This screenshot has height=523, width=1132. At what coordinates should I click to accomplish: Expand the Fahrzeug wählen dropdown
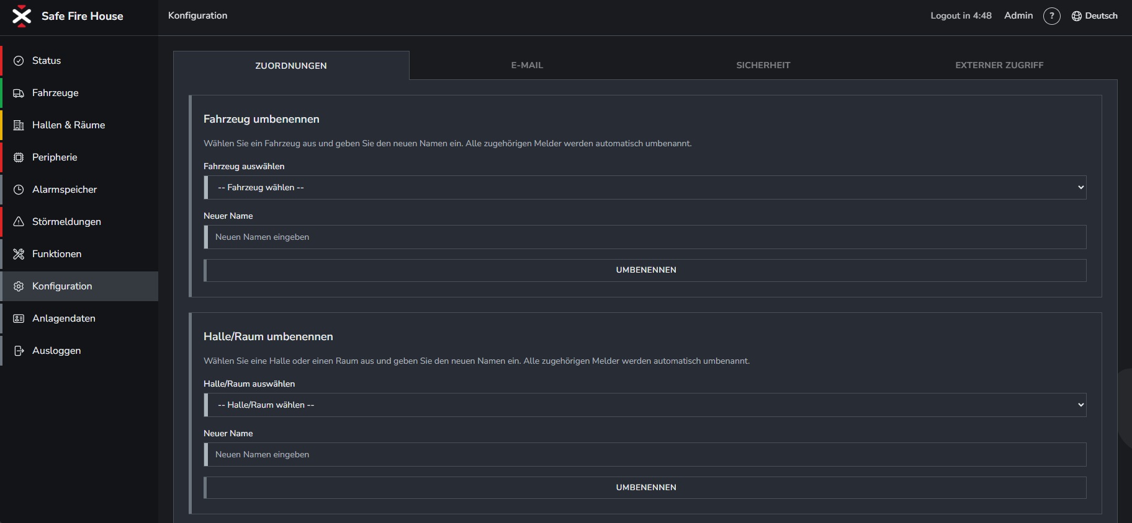pos(645,187)
